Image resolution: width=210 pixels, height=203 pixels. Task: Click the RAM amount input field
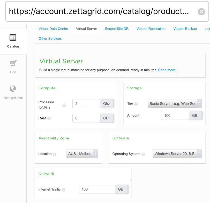click(86, 118)
